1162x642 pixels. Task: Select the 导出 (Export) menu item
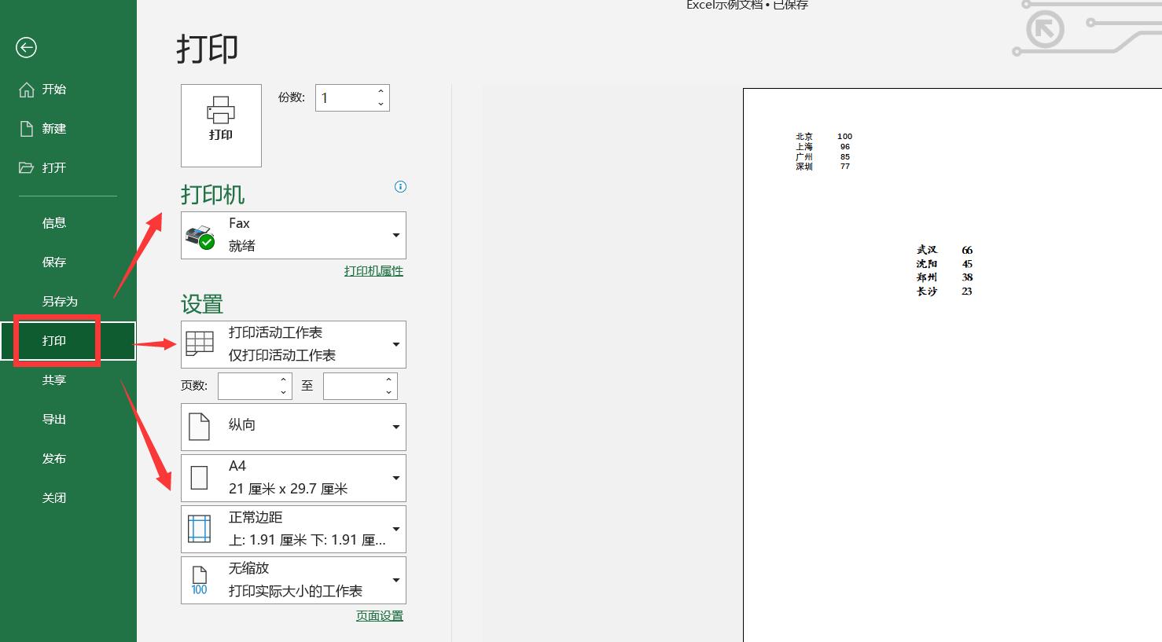click(53, 419)
